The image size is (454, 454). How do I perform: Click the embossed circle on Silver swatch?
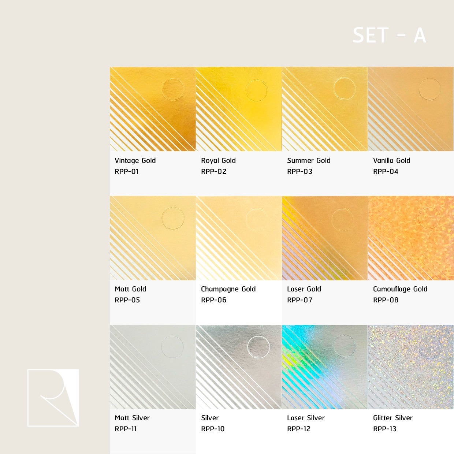(x=258, y=346)
